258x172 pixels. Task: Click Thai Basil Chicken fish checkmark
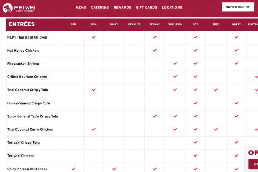(x=94, y=37)
